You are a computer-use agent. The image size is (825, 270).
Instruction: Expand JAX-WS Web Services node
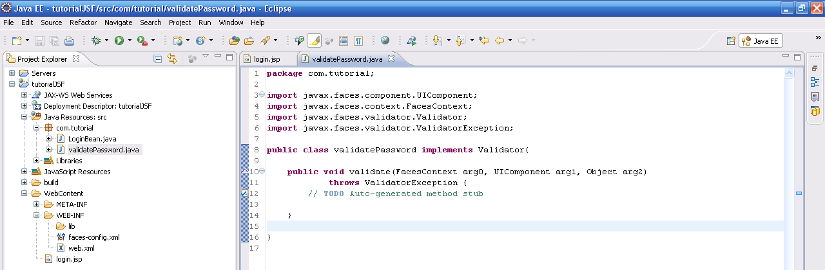coord(24,95)
